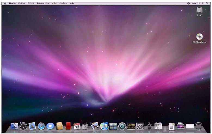212x134 pixels.
Task: Launch Disk Utility stethoscope icon
Action: coord(86,126)
